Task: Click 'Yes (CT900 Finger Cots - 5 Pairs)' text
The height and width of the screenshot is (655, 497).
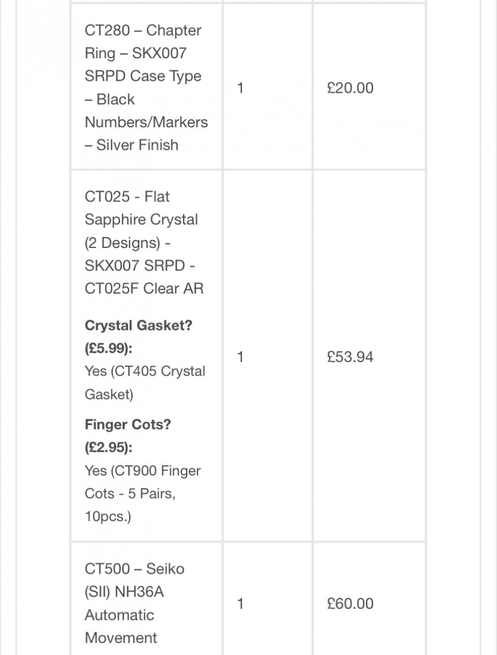Action: [x=142, y=482]
